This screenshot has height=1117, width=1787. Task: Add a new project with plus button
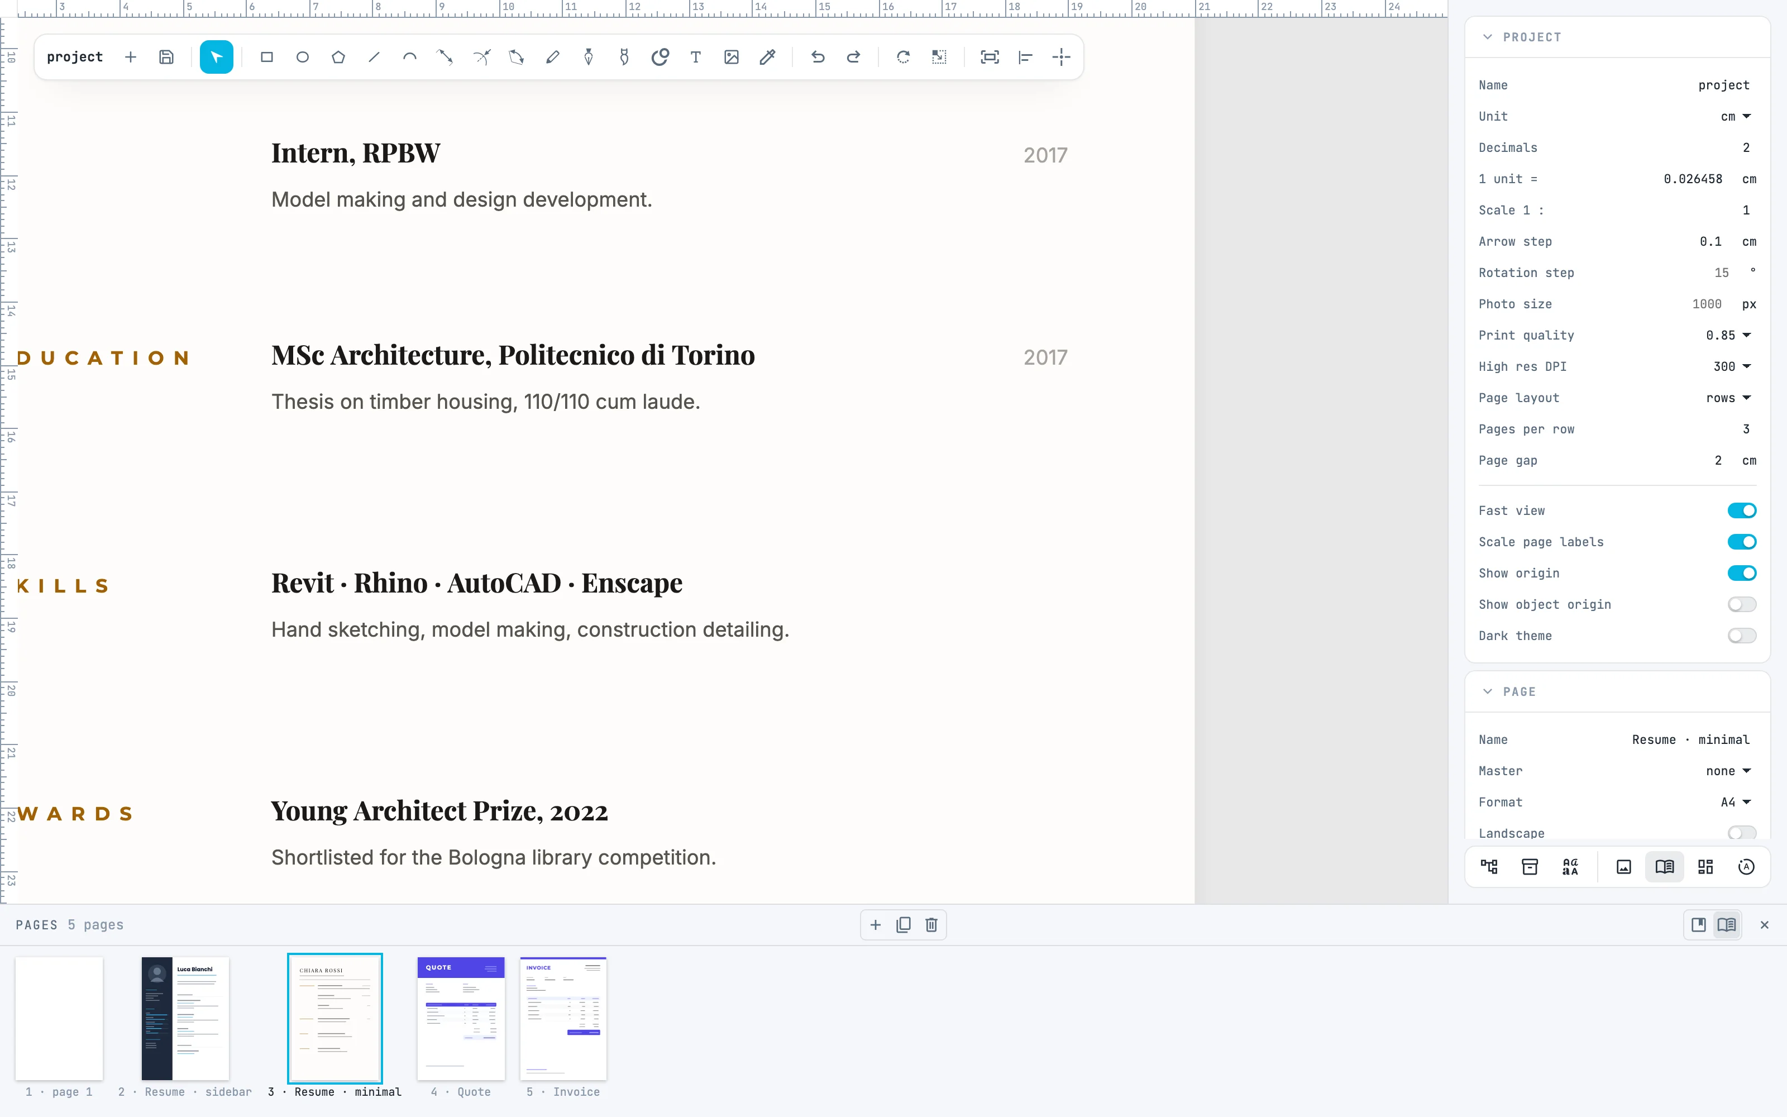click(x=131, y=57)
